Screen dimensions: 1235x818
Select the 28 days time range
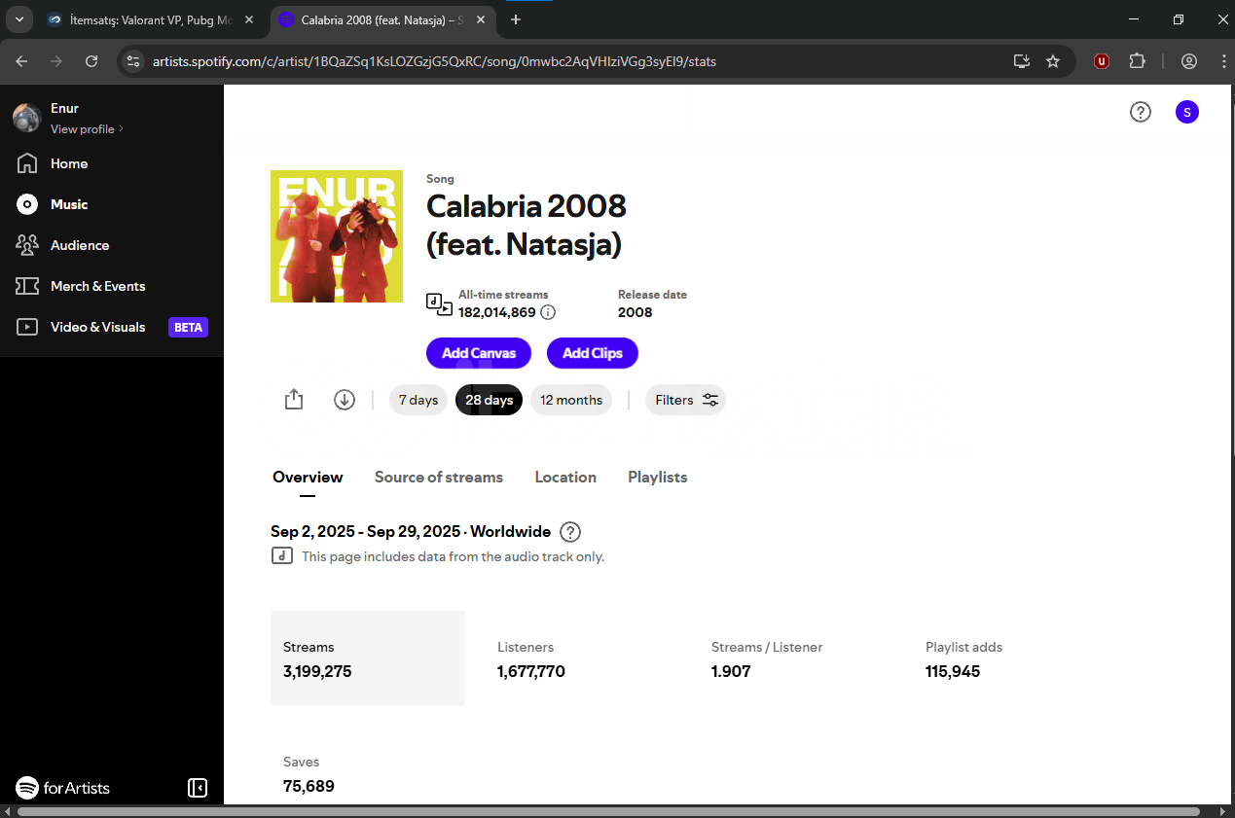pos(489,400)
